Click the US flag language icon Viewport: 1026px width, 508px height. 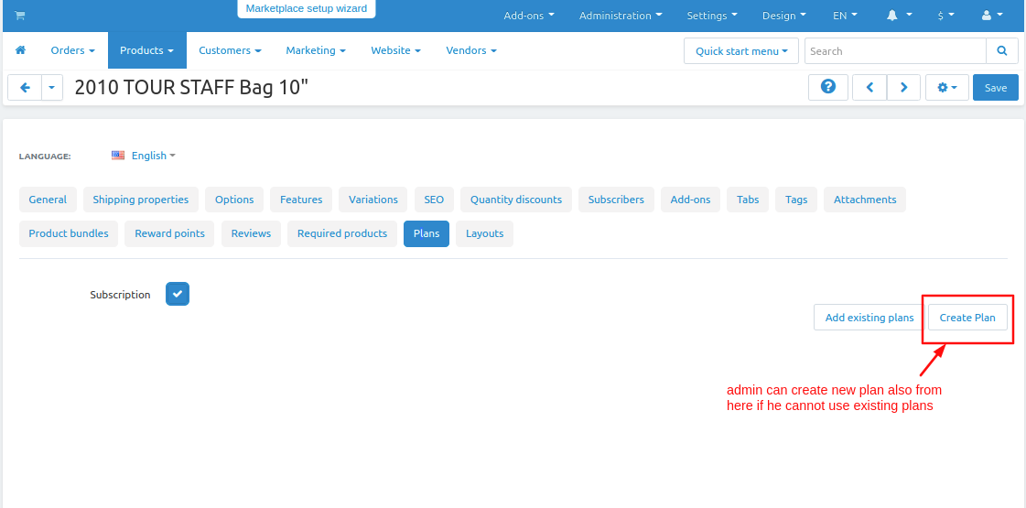tap(118, 156)
